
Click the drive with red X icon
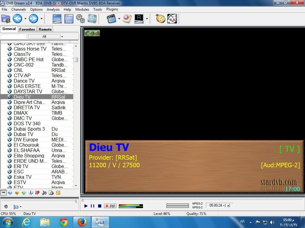127,19
